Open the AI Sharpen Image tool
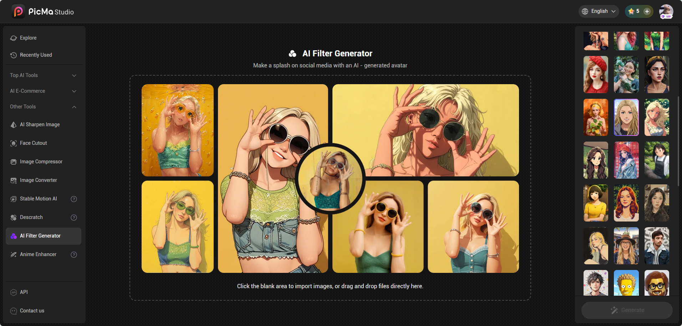Image resolution: width=682 pixels, height=326 pixels. pyautogui.click(x=40, y=124)
